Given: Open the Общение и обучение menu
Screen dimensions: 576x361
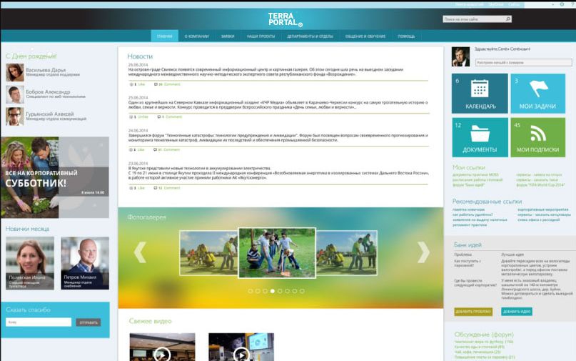Looking at the screenshot, I should click(365, 36).
